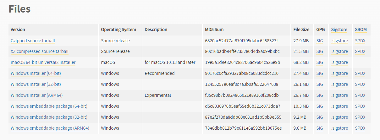Select Windows installer (32-bit) download

tap(36, 84)
